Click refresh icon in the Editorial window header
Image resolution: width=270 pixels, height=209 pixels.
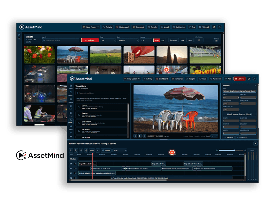coord(249,79)
